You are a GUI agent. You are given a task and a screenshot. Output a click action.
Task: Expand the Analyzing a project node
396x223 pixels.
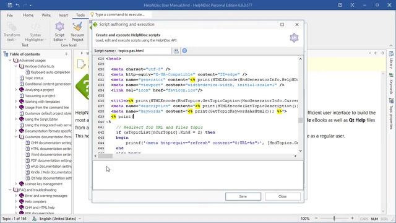coord(16,90)
